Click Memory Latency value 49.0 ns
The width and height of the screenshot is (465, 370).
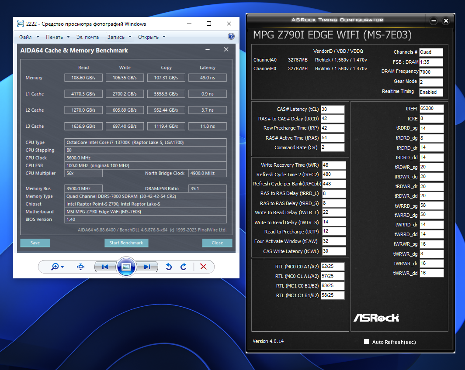(x=207, y=78)
